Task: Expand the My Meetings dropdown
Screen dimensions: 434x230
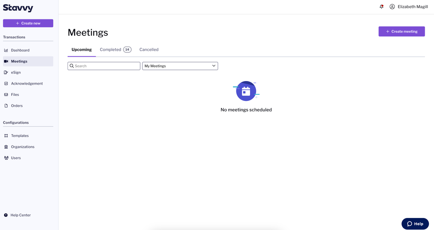Action: (x=180, y=66)
